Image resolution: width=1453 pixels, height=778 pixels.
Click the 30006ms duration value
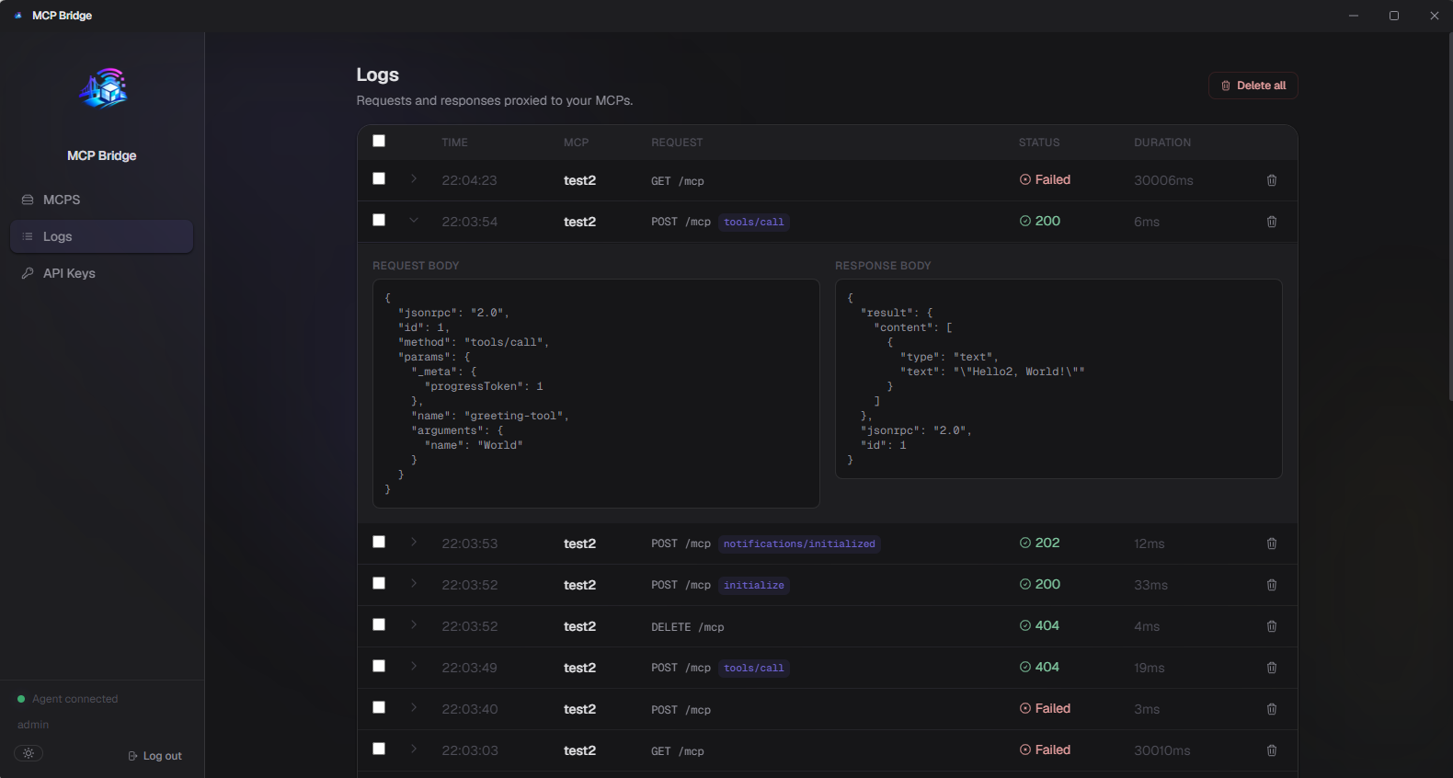pos(1163,180)
